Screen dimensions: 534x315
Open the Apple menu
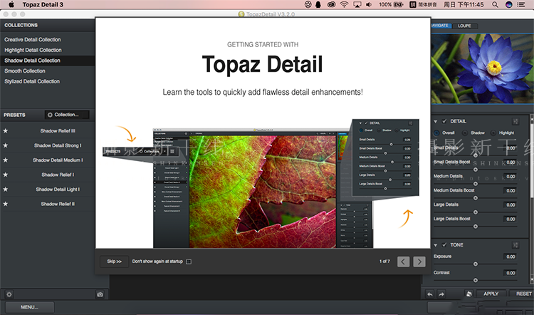11,4
